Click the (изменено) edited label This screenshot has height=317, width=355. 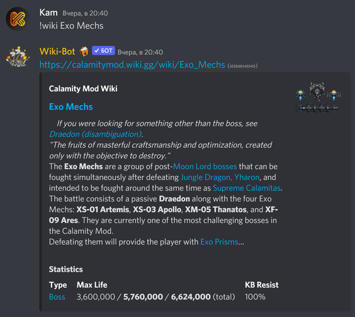(242, 66)
